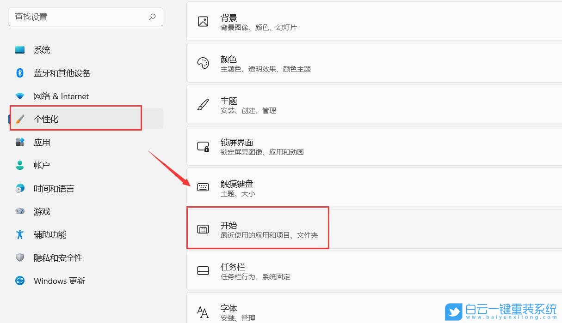
Task: Open the 应用 settings page
Action: (42, 142)
